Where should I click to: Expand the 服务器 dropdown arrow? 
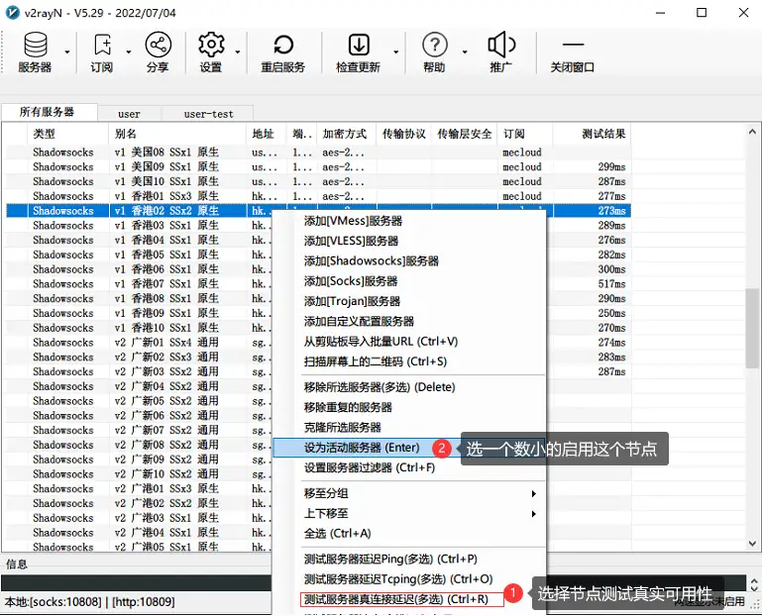pos(67,51)
